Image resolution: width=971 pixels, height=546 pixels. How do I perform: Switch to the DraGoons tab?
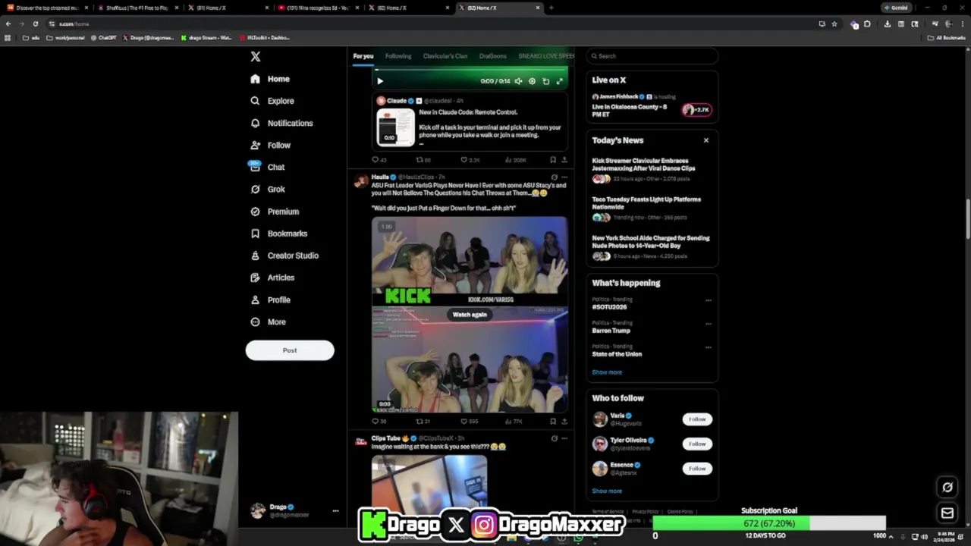coord(492,56)
